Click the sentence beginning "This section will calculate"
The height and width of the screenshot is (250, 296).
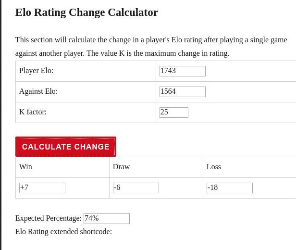pos(151,40)
